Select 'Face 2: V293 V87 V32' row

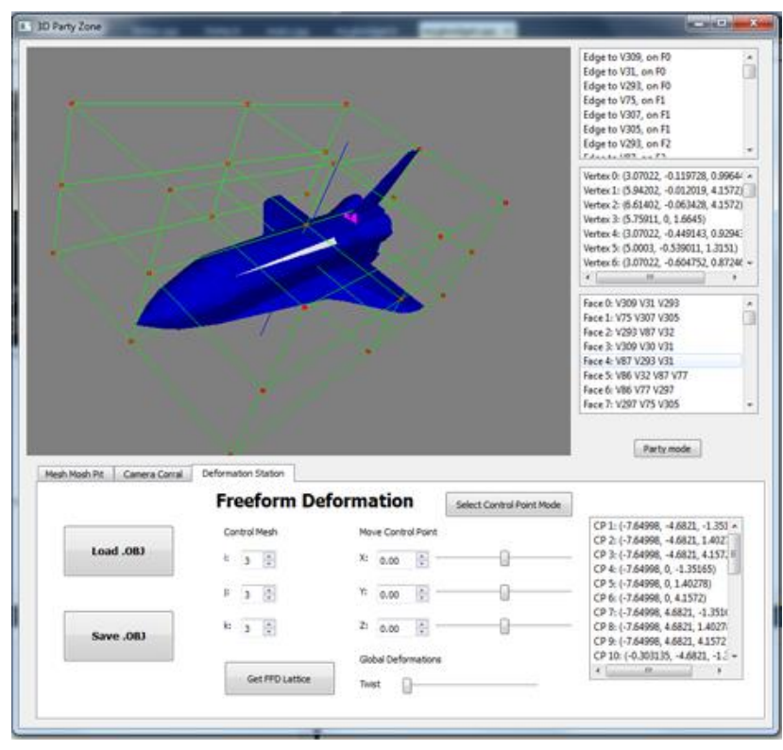(x=662, y=332)
